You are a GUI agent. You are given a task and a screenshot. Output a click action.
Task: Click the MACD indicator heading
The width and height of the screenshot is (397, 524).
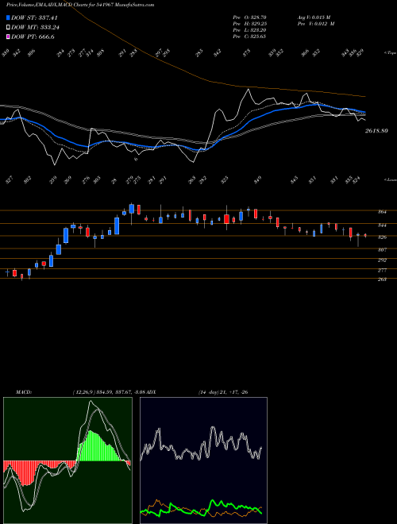point(24,392)
